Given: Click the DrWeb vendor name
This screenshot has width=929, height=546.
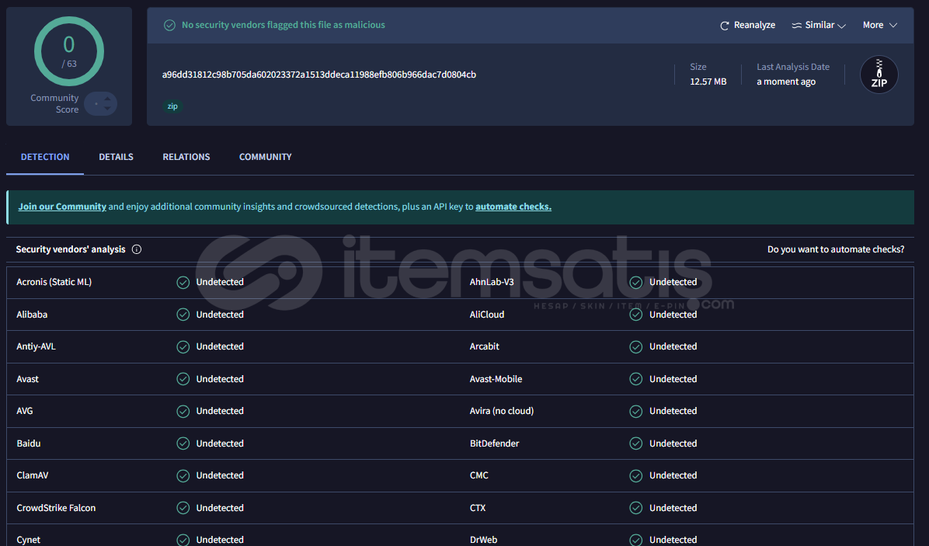Looking at the screenshot, I should tap(483, 540).
